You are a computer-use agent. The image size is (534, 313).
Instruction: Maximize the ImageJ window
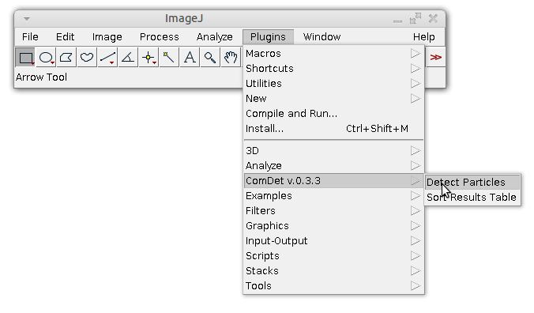[416, 18]
